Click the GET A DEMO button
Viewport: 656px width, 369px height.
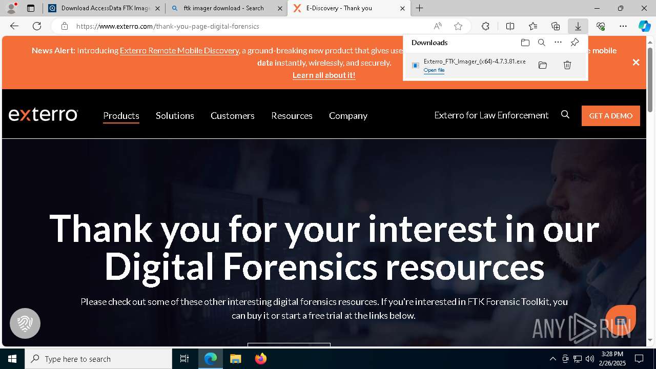click(611, 116)
